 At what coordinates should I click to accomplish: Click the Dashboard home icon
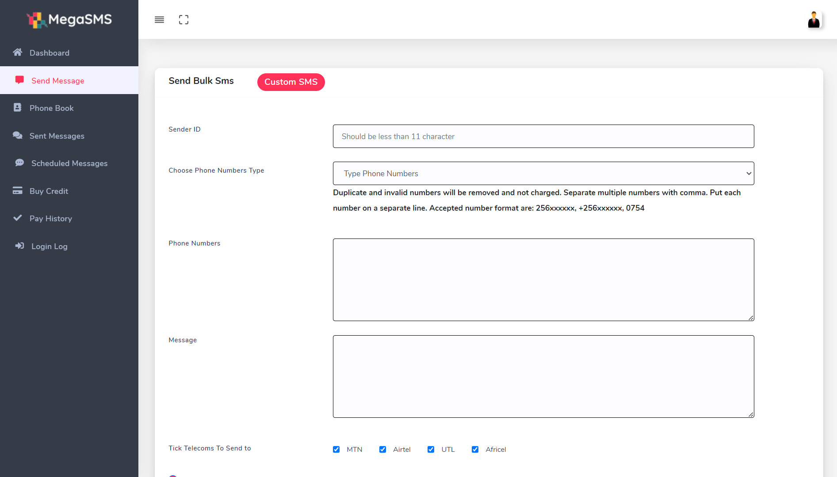point(18,53)
